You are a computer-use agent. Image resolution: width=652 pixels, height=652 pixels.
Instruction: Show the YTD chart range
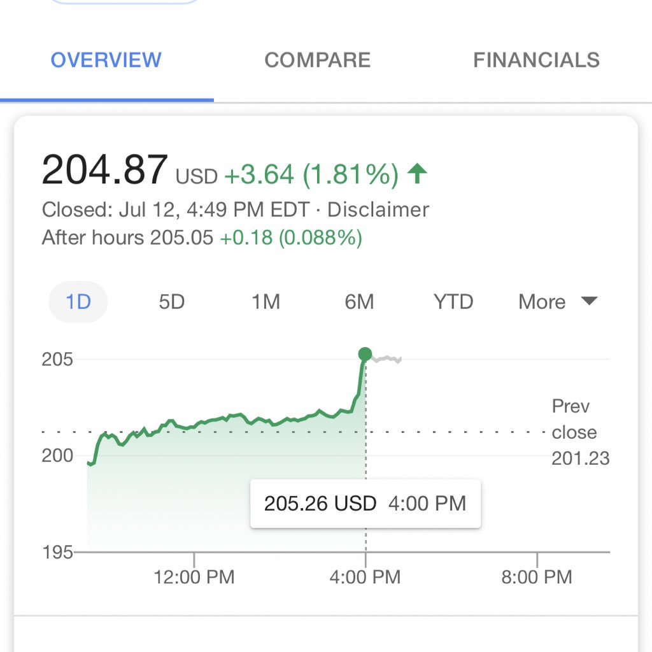[x=453, y=301]
